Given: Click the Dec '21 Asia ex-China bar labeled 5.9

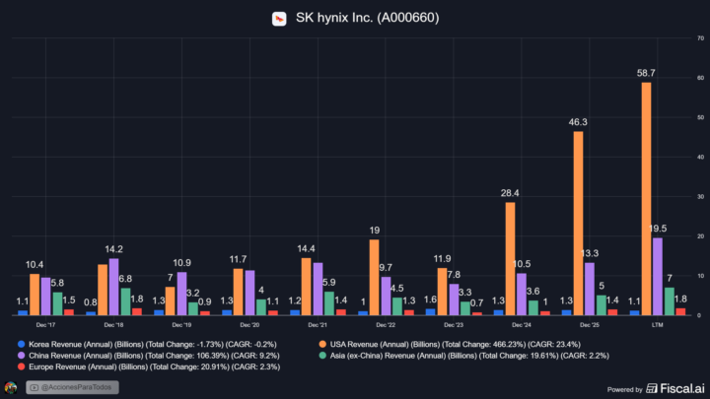Looking at the screenshot, I should [329, 303].
